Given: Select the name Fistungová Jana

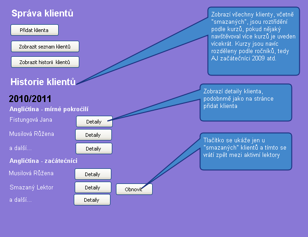Looking at the screenshot, I should [31, 120].
